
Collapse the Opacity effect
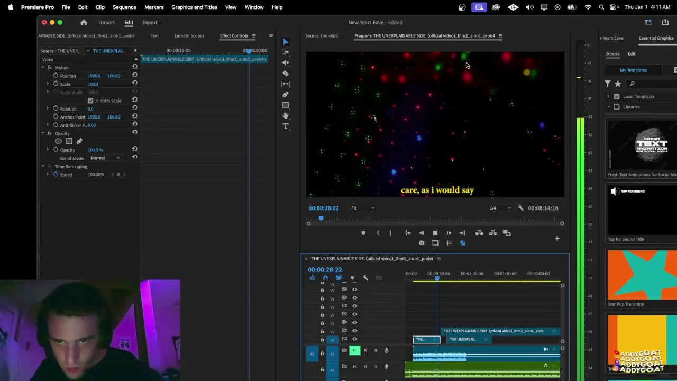(43, 133)
